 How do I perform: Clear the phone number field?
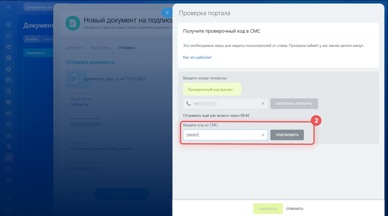263,104
